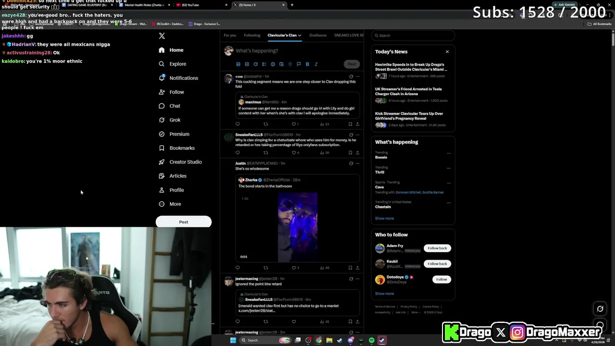
Task: Open Kick Streamer Clavicular Tears Up news
Action: (413, 119)
